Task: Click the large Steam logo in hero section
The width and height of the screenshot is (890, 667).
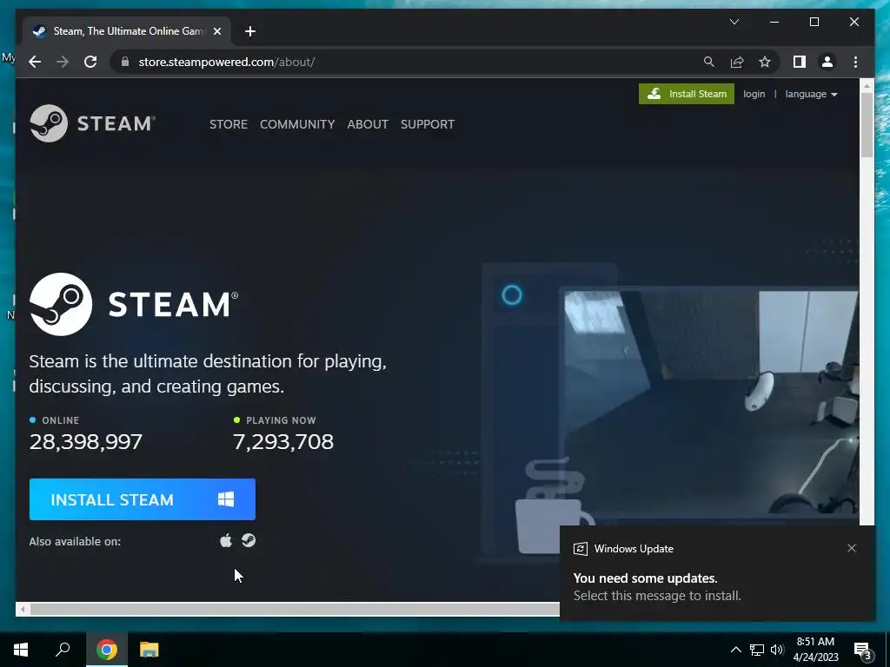Action: point(134,304)
